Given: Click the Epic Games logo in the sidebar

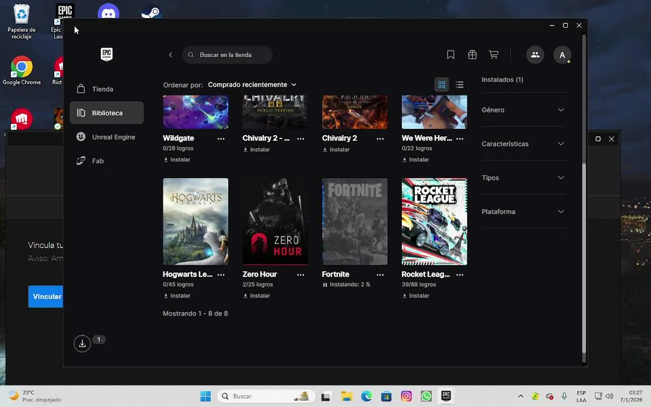Looking at the screenshot, I should 107,54.
